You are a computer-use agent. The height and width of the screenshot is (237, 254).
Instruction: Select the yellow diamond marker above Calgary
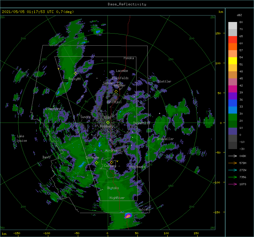click(x=111, y=162)
